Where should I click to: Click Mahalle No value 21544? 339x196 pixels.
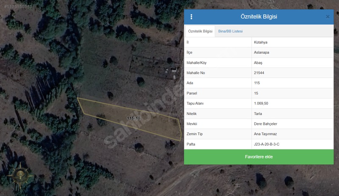260,73
